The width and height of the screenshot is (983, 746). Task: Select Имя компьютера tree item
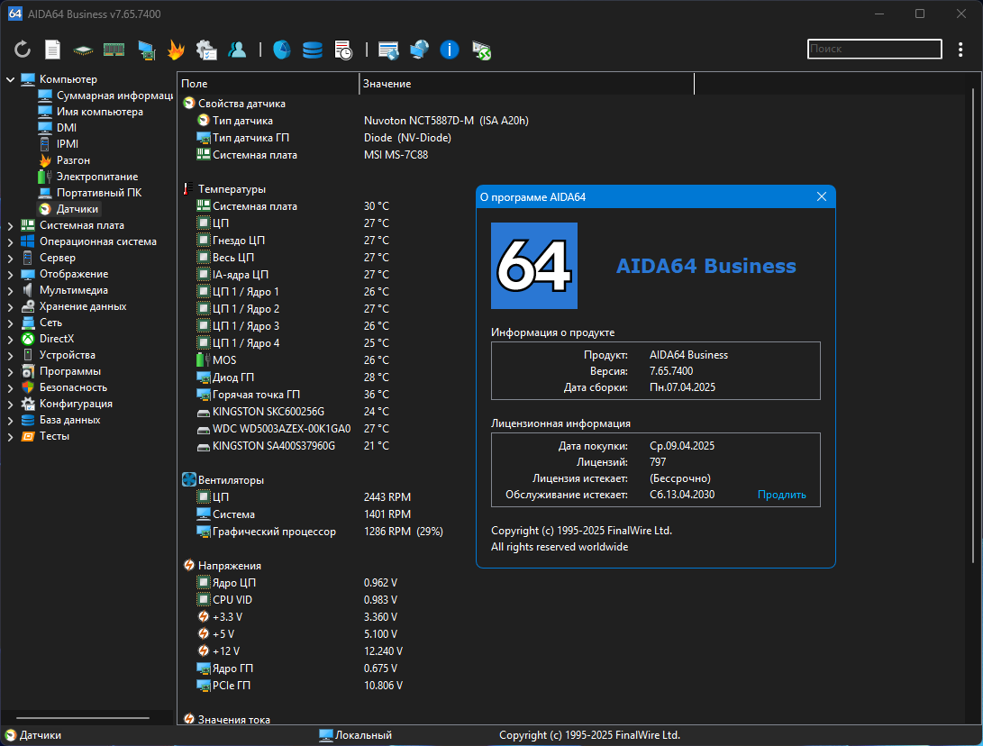[100, 112]
